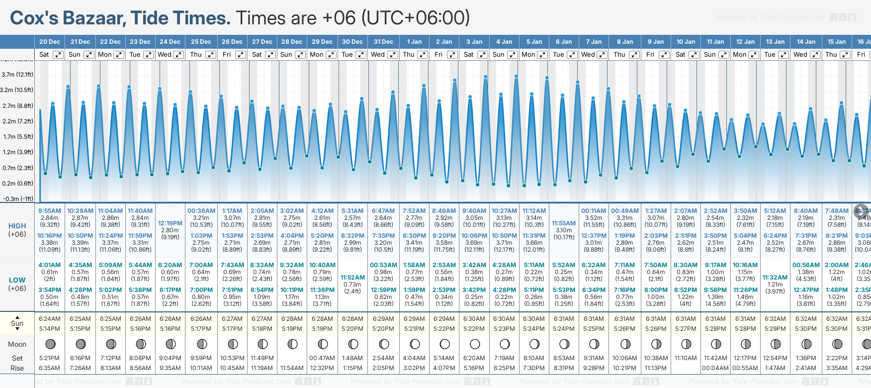Click expand icon for Sun 4 Jan

coord(512,55)
